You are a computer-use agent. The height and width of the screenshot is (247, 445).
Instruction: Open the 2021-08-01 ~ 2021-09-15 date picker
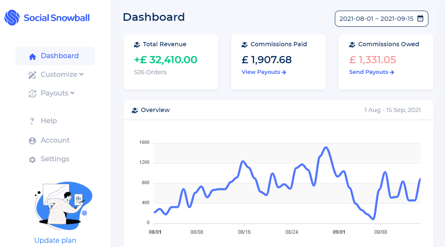[x=376, y=19]
